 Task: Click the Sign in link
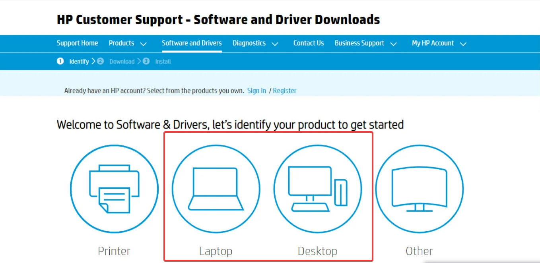click(256, 91)
